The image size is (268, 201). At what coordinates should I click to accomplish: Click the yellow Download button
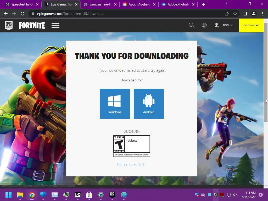click(251, 25)
